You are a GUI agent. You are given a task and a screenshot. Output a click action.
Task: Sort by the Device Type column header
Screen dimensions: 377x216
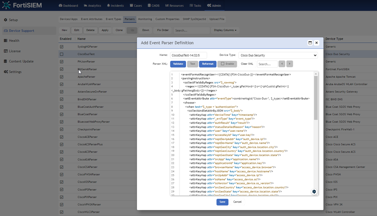[x=334, y=39]
